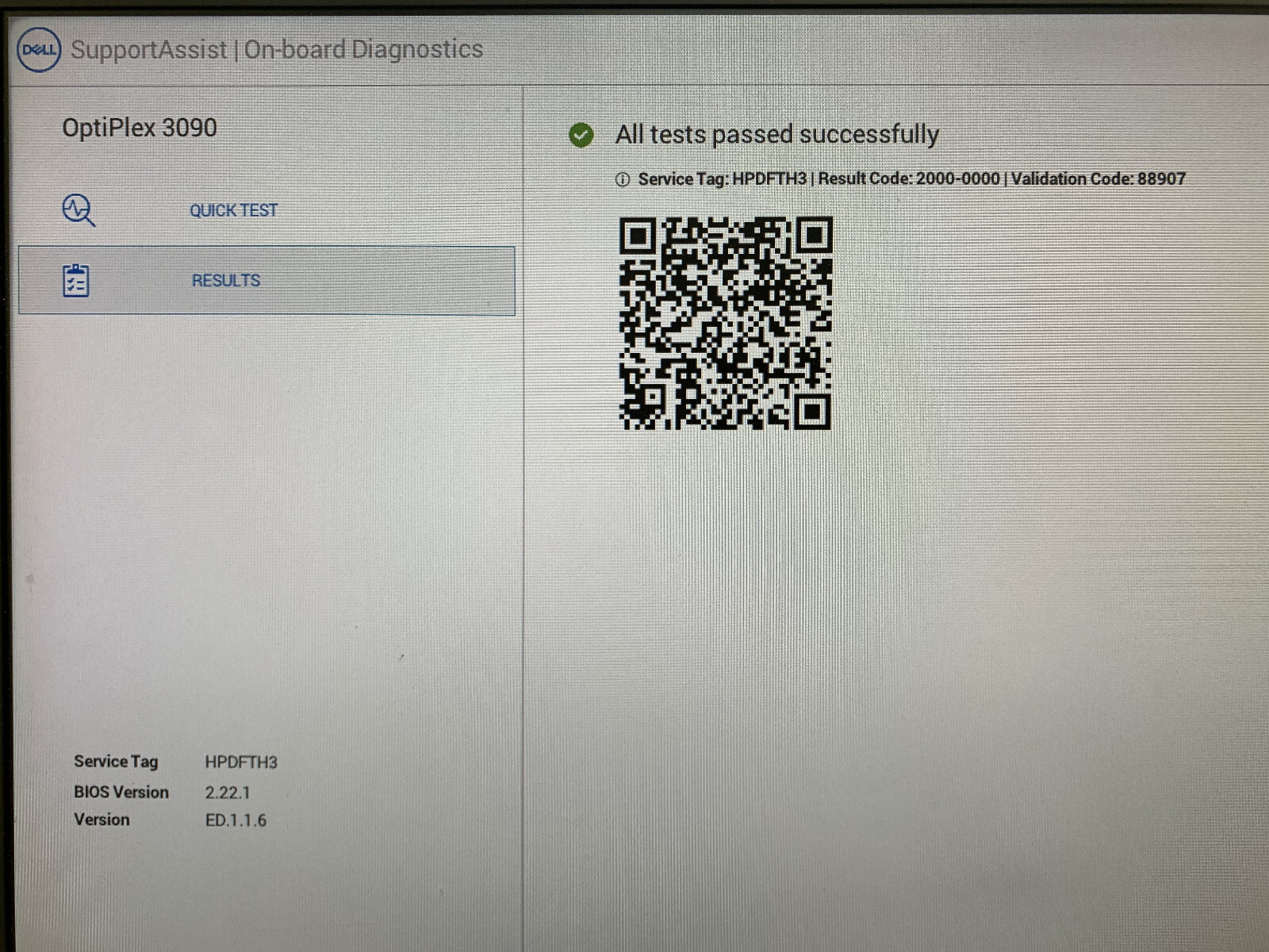Click the Result Code 2000-0000 text
This screenshot has width=1269, height=952.
[x=909, y=178]
